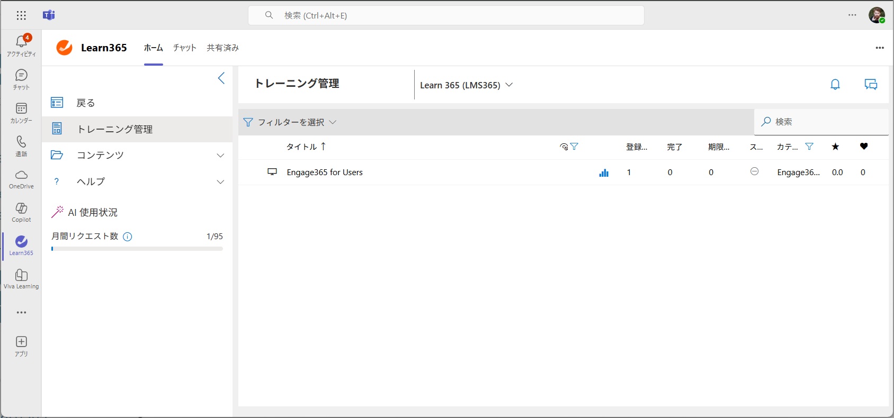
Task: Sort by the 期限 column header
Action: tap(719, 147)
